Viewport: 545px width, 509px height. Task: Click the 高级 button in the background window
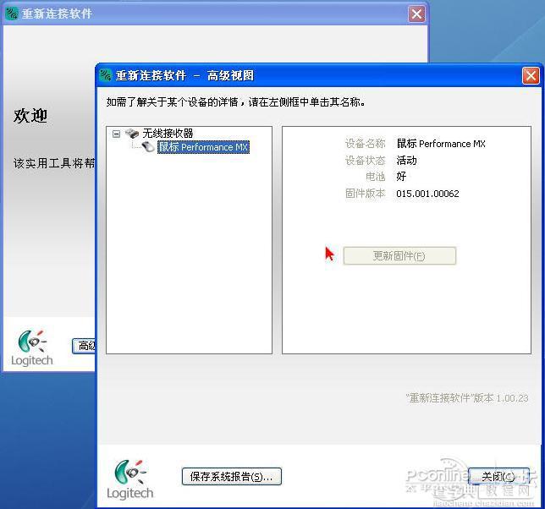click(84, 346)
